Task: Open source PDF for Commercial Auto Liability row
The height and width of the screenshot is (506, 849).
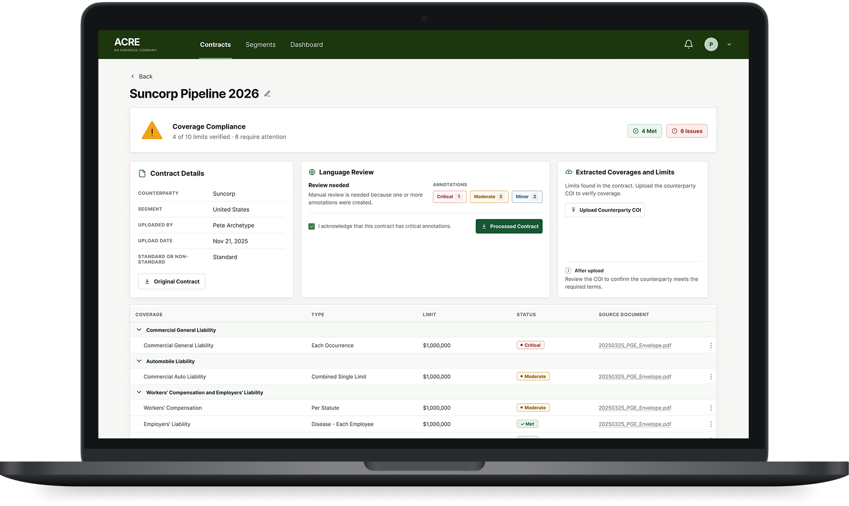Action: point(635,377)
